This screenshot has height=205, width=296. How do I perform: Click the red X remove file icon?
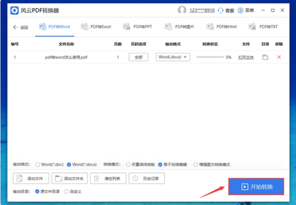tap(279, 57)
